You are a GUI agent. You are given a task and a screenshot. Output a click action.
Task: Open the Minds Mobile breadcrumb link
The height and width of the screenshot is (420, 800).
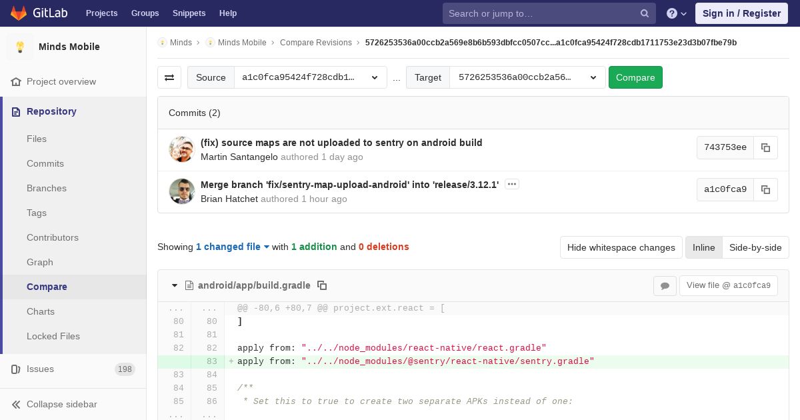(x=242, y=42)
